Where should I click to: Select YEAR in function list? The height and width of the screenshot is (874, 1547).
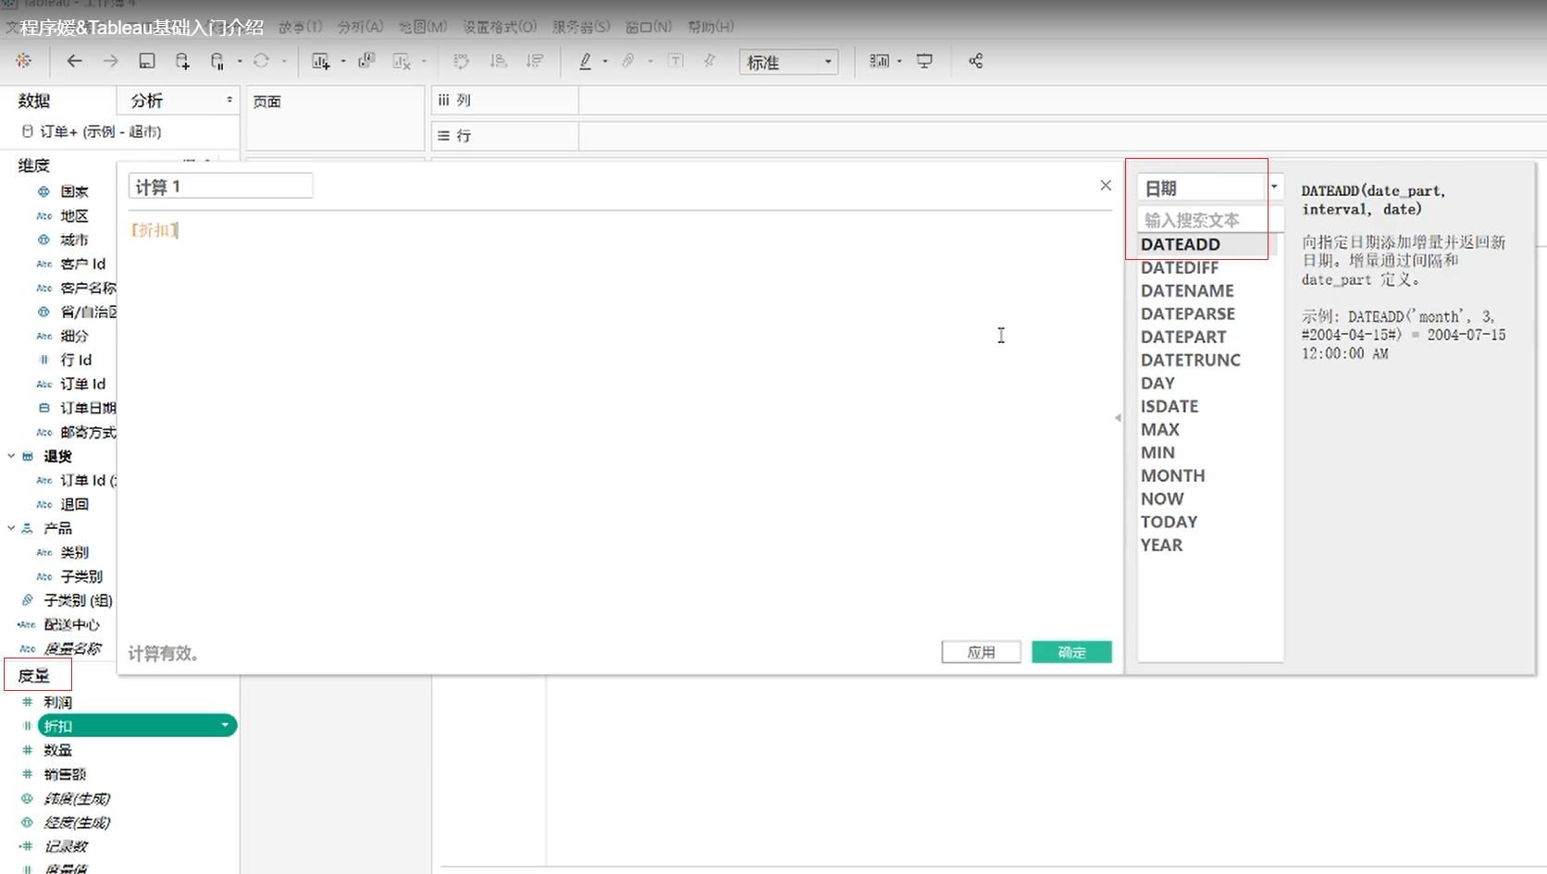1161,545
